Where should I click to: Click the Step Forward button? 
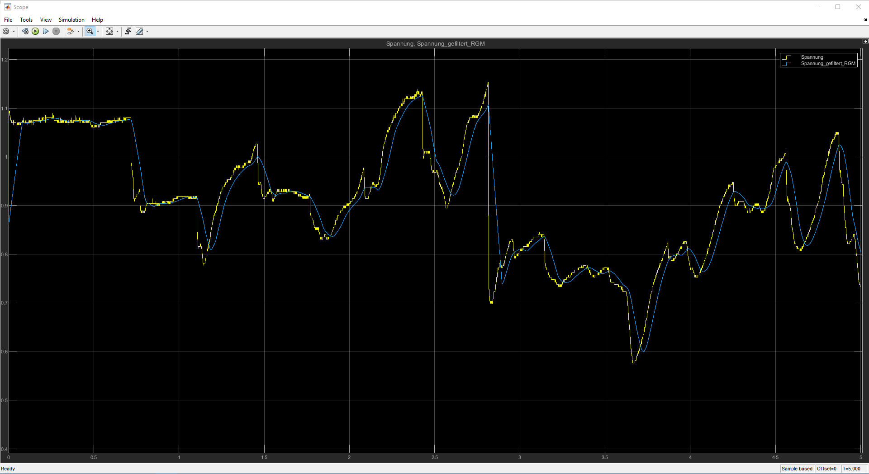(46, 31)
